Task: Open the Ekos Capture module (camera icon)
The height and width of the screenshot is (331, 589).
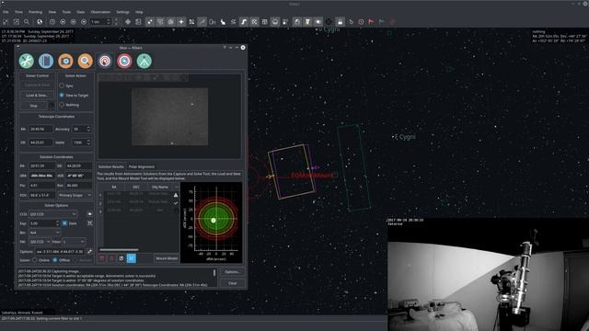Action: (65, 61)
